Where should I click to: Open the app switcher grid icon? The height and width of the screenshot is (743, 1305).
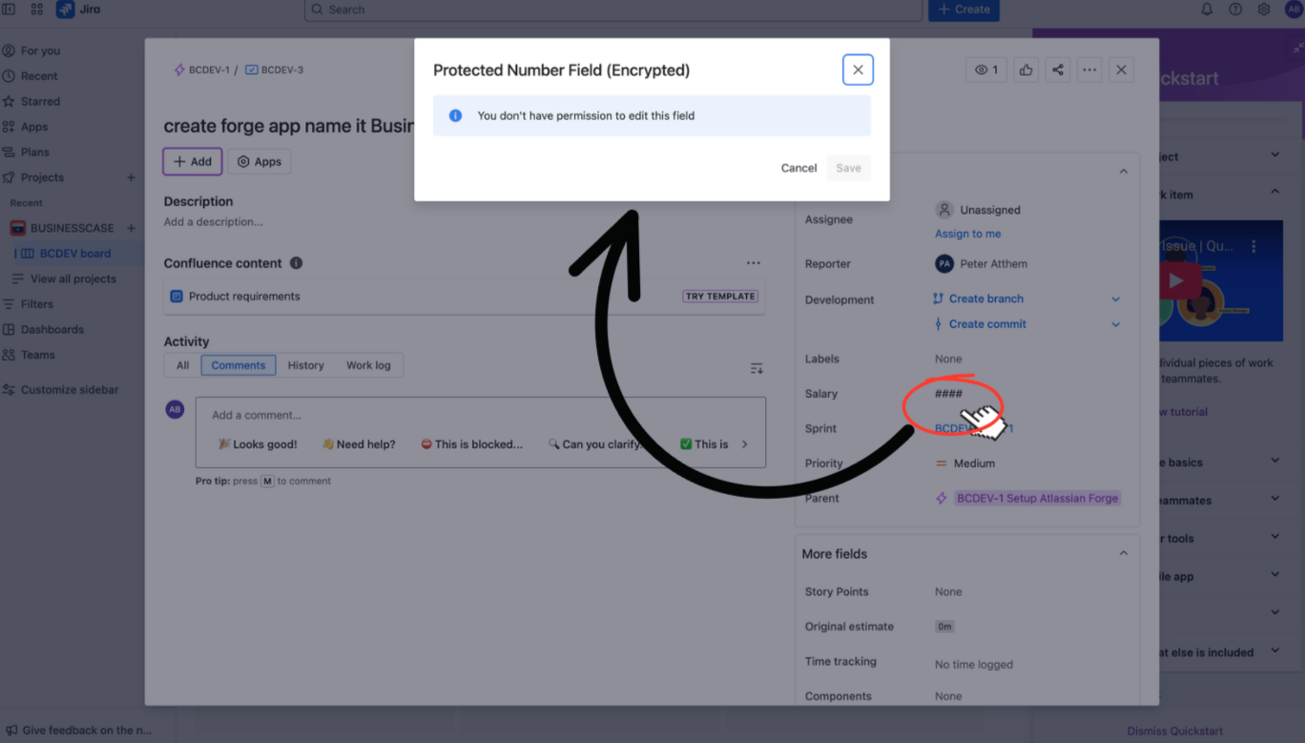point(37,10)
